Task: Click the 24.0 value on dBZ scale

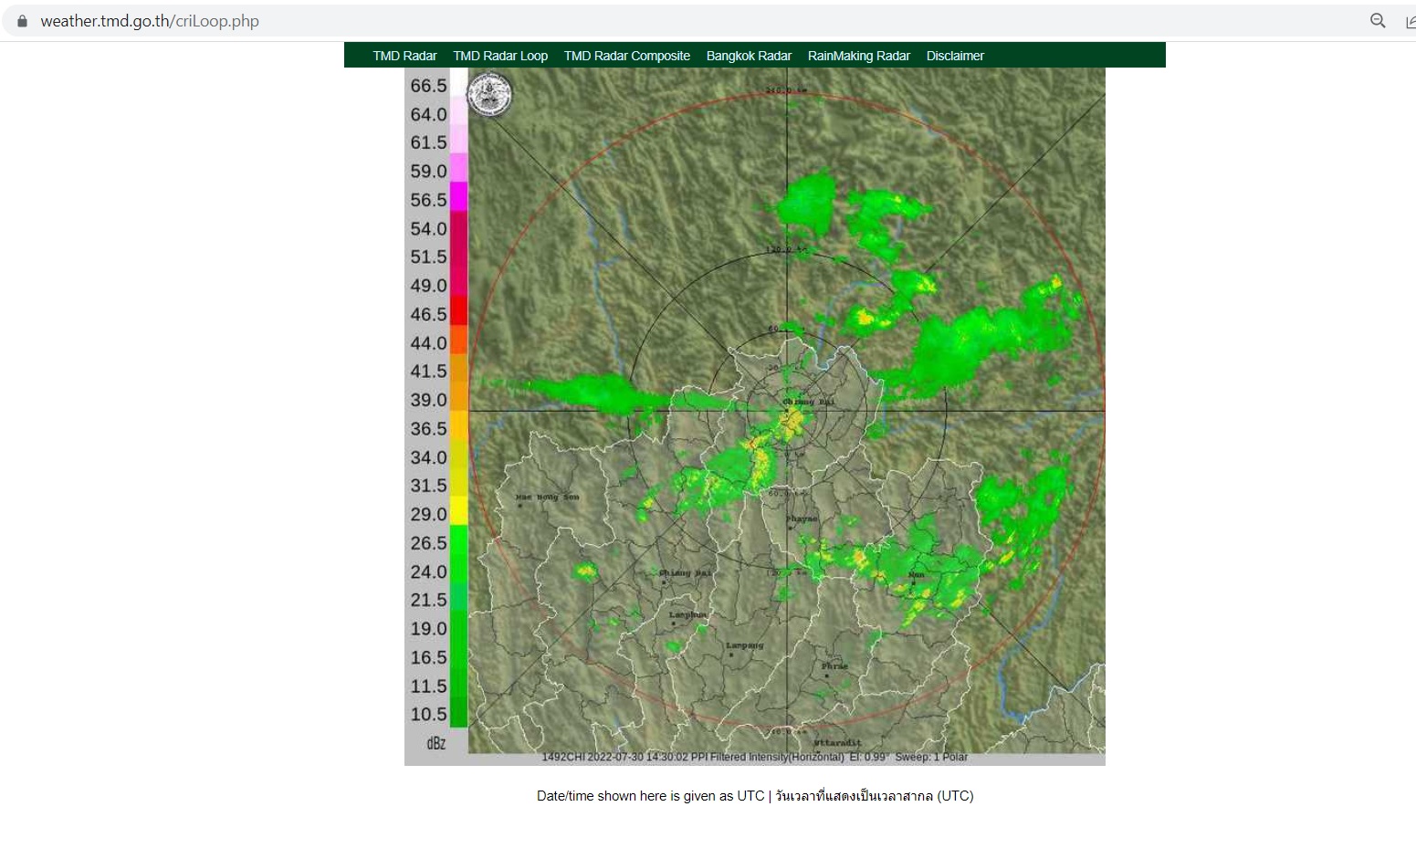Action: (x=428, y=571)
